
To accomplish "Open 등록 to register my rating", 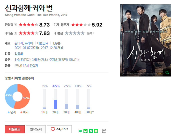I will point(91,33).
